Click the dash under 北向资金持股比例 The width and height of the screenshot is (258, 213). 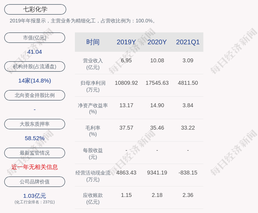35,109
